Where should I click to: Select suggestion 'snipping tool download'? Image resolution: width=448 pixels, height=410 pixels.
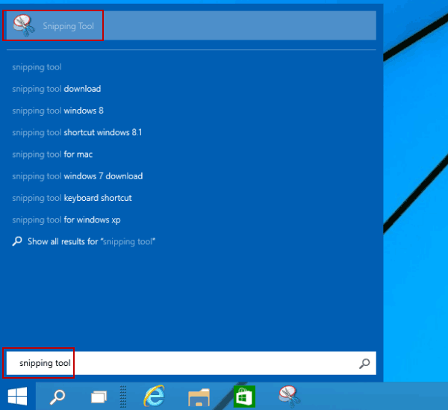click(x=57, y=89)
